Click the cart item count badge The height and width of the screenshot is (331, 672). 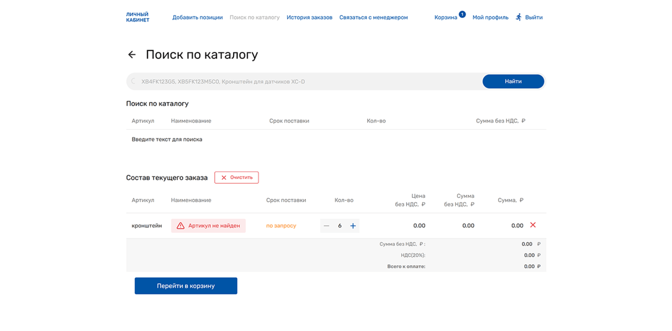pos(462,15)
